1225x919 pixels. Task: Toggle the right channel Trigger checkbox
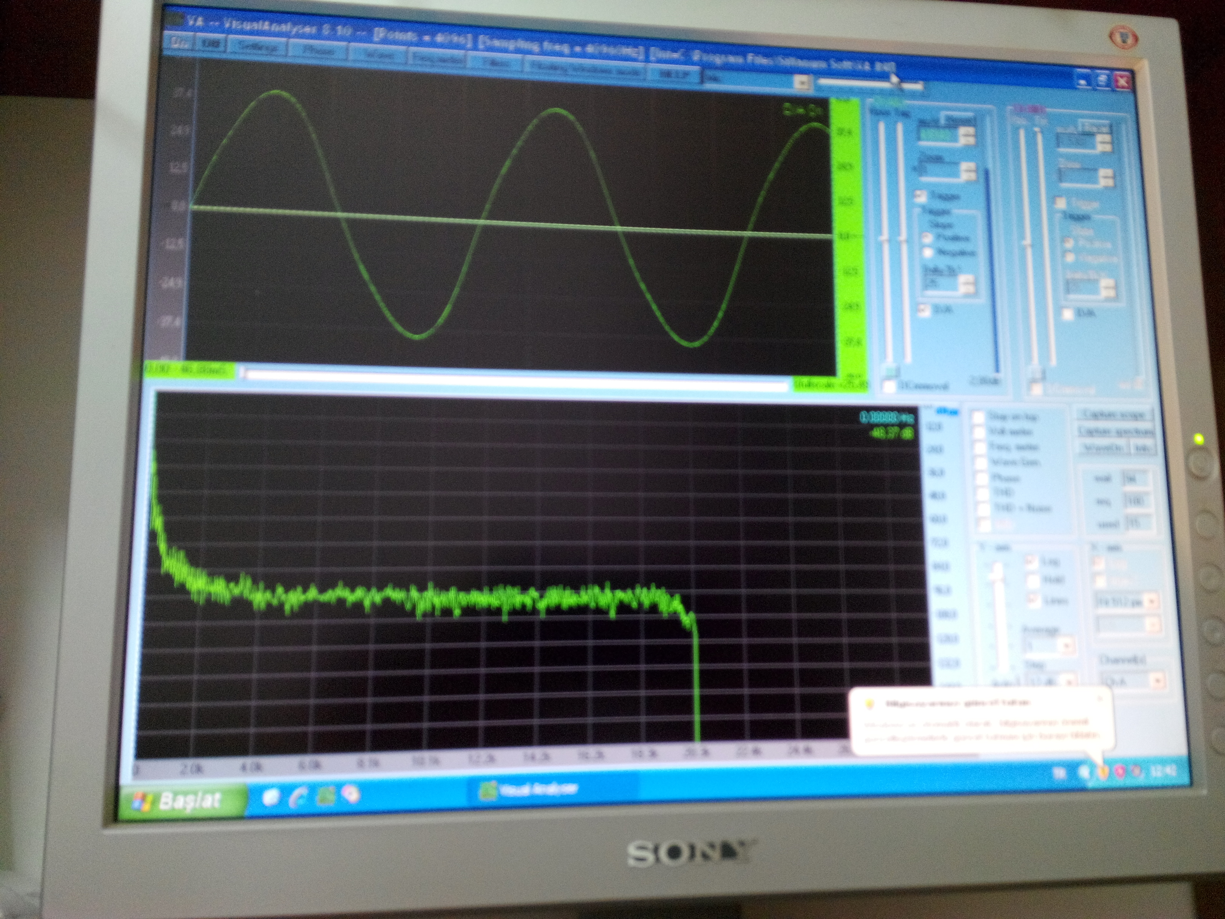pos(1060,202)
